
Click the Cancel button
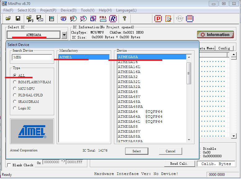tap(170, 151)
